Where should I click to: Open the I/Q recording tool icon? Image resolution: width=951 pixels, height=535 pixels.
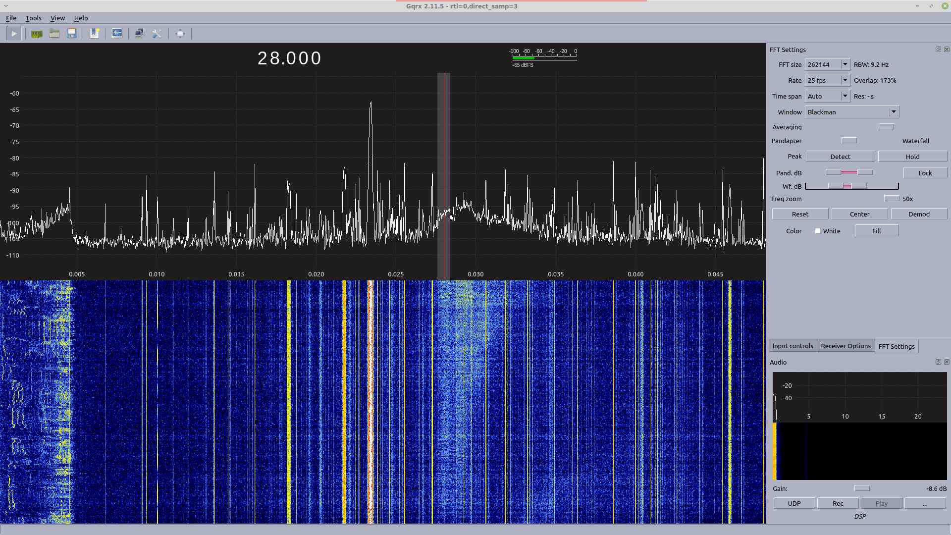pyautogui.click(x=117, y=34)
